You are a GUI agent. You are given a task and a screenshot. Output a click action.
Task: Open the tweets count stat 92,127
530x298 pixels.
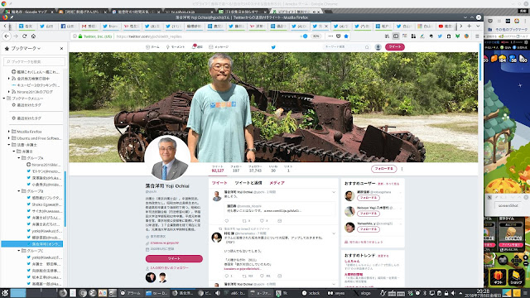tap(218, 169)
